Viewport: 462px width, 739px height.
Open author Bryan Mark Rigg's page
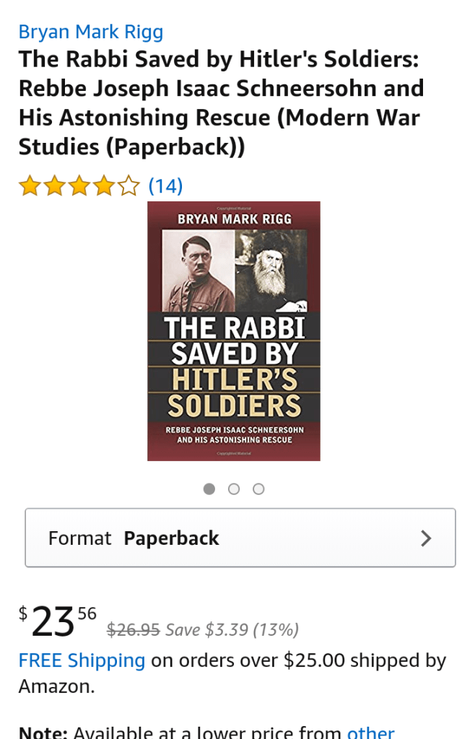click(91, 32)
